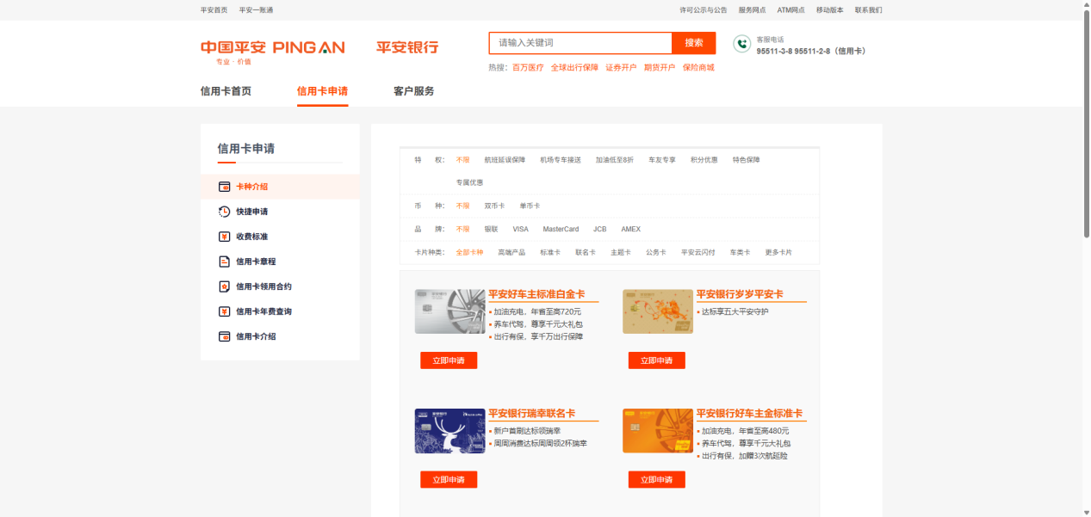1091x517 pixels.
Task: Click hot search term 证券开户
Action: coord(621,67)
